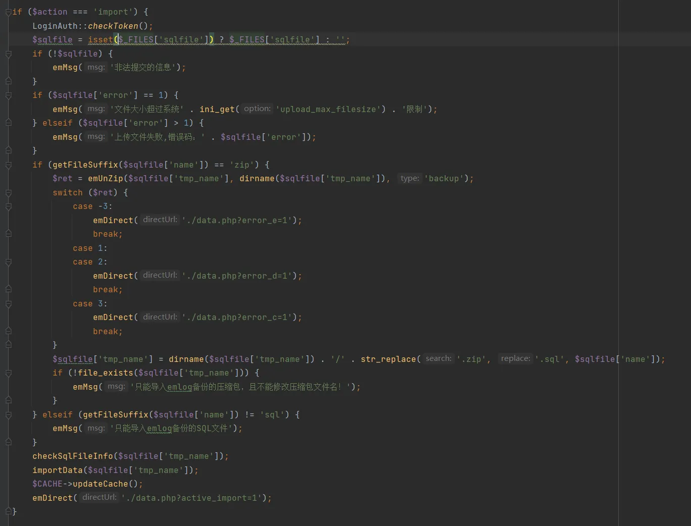
Task: Click the emUnZip function call
Action: point(105,179)
